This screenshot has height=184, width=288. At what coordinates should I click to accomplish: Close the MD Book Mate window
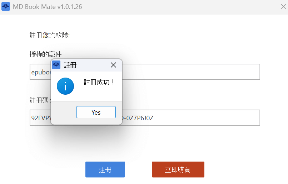click(x=283, y=7)
